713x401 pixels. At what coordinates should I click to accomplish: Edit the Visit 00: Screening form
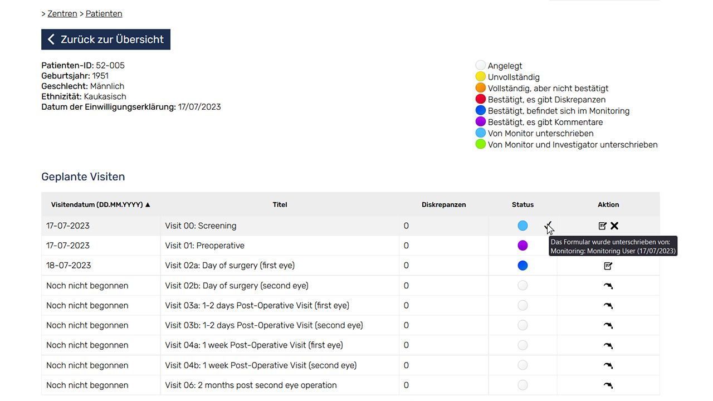602,226
